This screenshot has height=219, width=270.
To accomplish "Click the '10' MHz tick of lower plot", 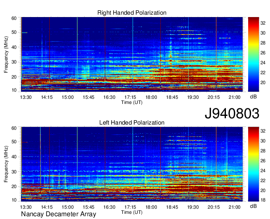I will tap(14, 200).
